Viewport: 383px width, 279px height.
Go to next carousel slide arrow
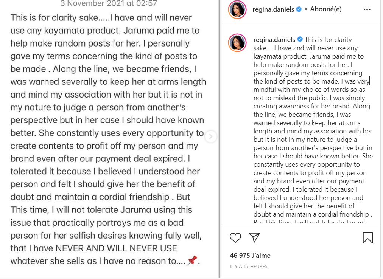point(211,136)
